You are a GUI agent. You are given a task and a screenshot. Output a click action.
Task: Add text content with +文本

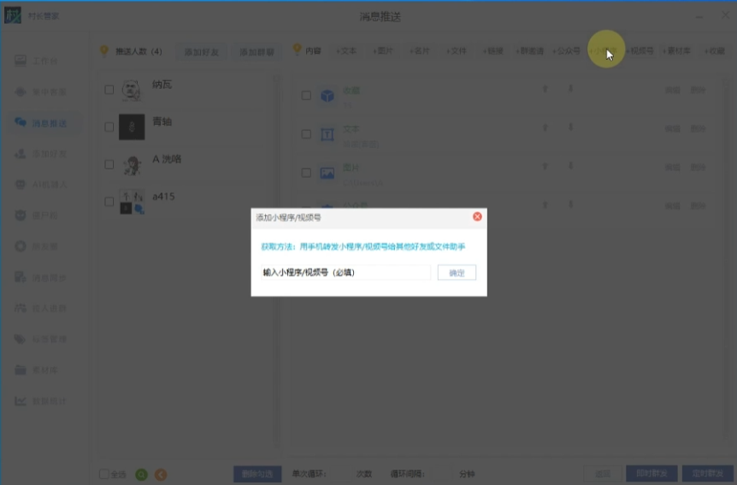click(346, 50)
